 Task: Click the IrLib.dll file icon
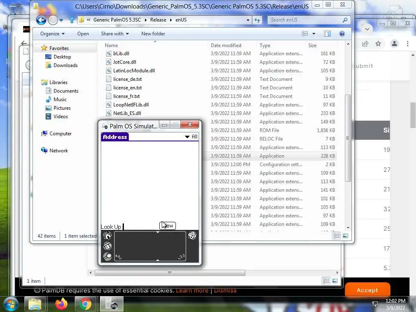tap(108, 53)
